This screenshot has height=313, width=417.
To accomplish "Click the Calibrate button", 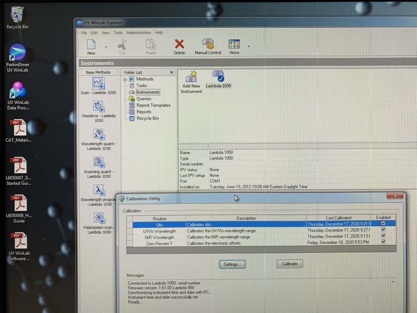I will (290, 264).
